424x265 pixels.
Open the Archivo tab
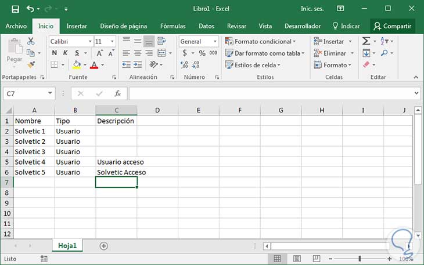(x=16, y=26)
